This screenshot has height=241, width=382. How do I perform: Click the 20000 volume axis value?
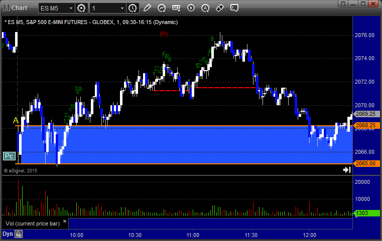(362, 182)
